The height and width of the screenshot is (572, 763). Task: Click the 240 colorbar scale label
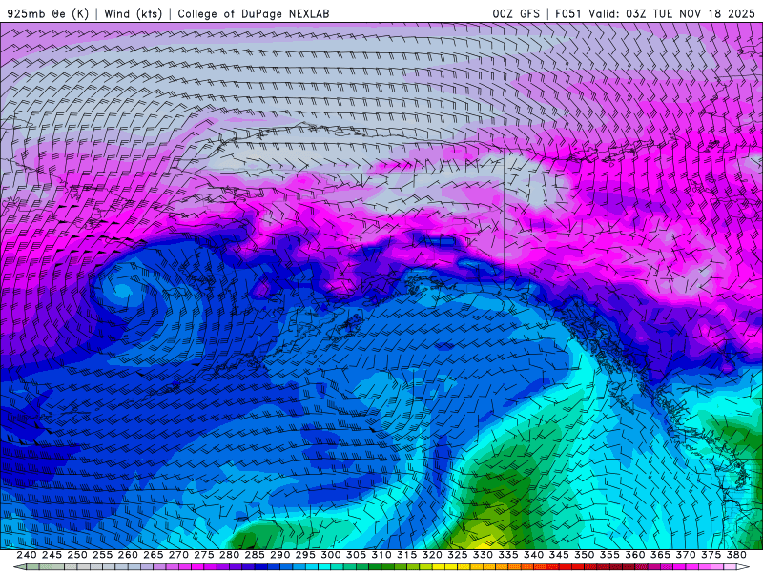[27, 555]
